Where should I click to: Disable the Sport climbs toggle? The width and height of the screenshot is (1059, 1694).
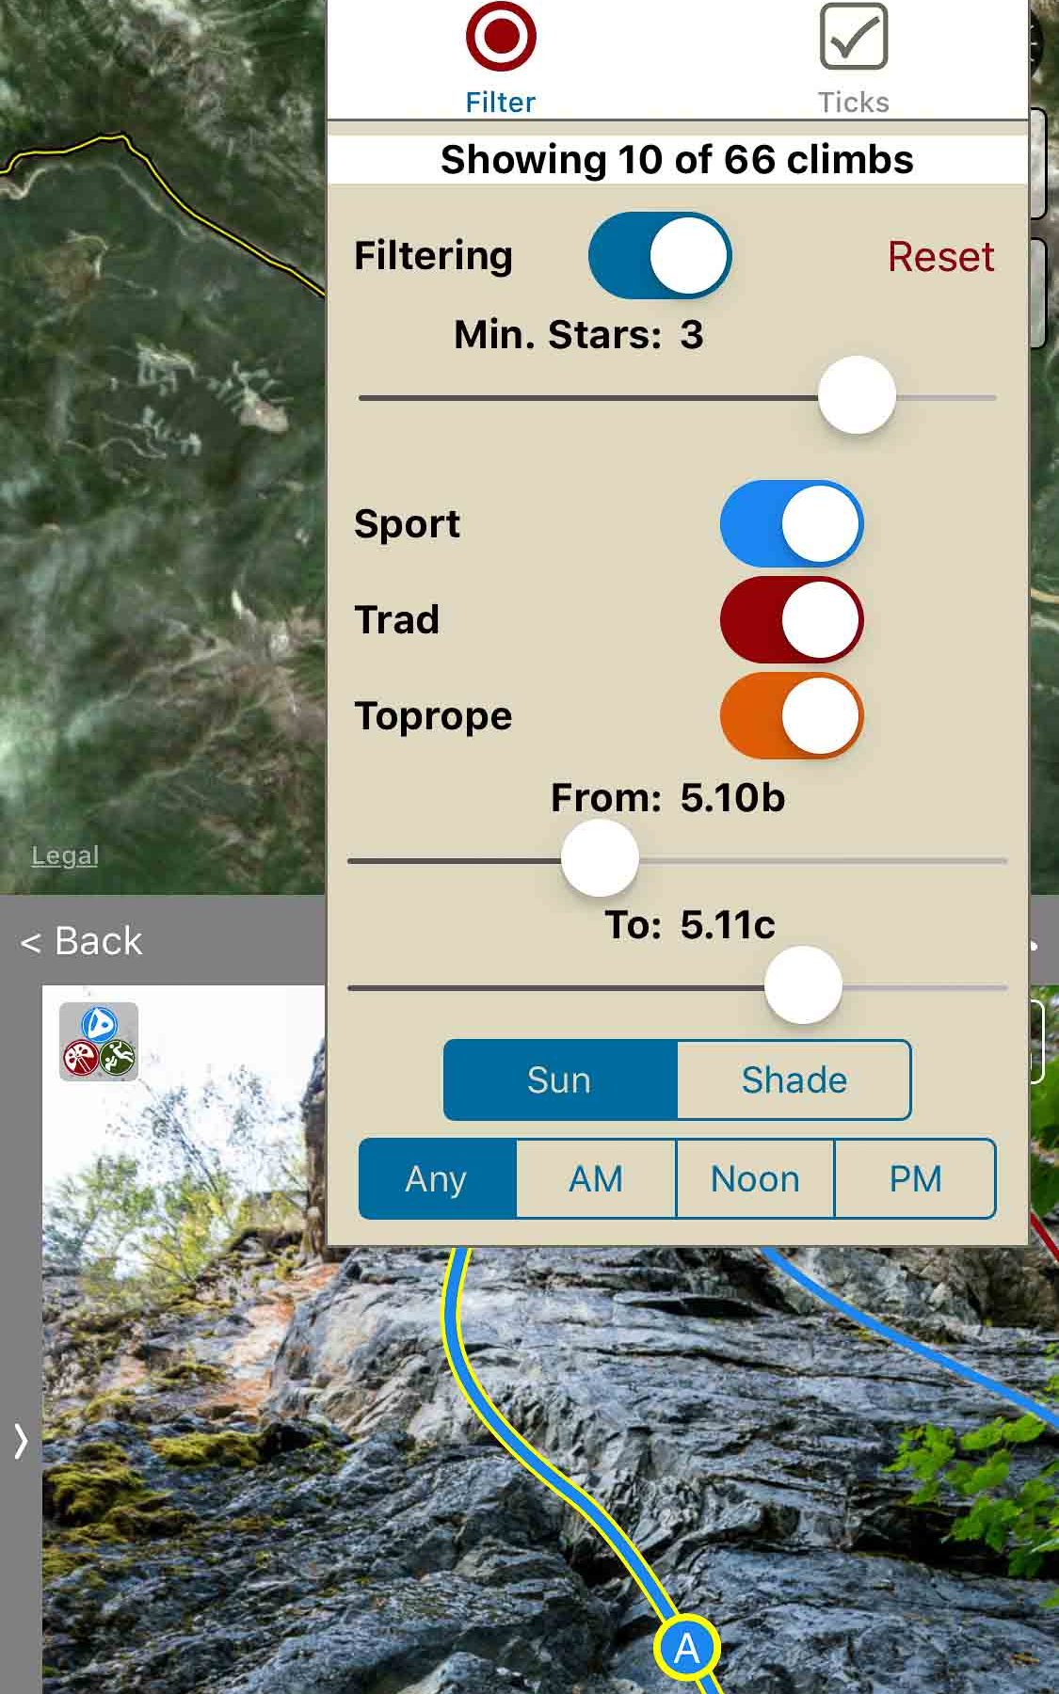[792, 524]
